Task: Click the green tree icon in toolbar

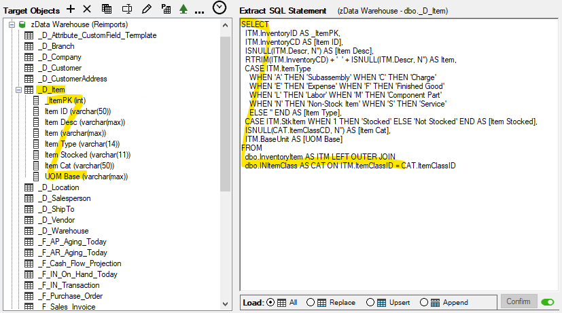Action: pos(183,10)
